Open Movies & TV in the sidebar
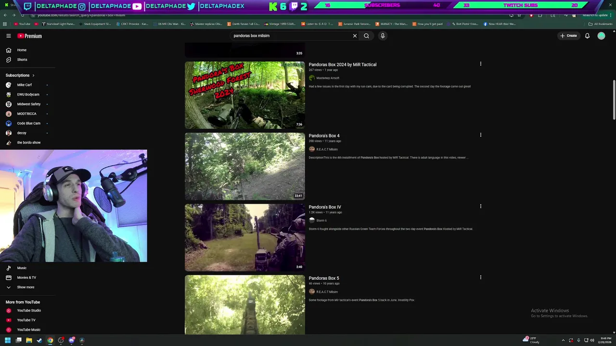The height and width of the screenshot is (346, 616). click(x=27, y=278)
